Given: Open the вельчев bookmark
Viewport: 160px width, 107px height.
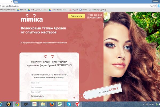Looking at the screenshot, I should pos(22,10).
